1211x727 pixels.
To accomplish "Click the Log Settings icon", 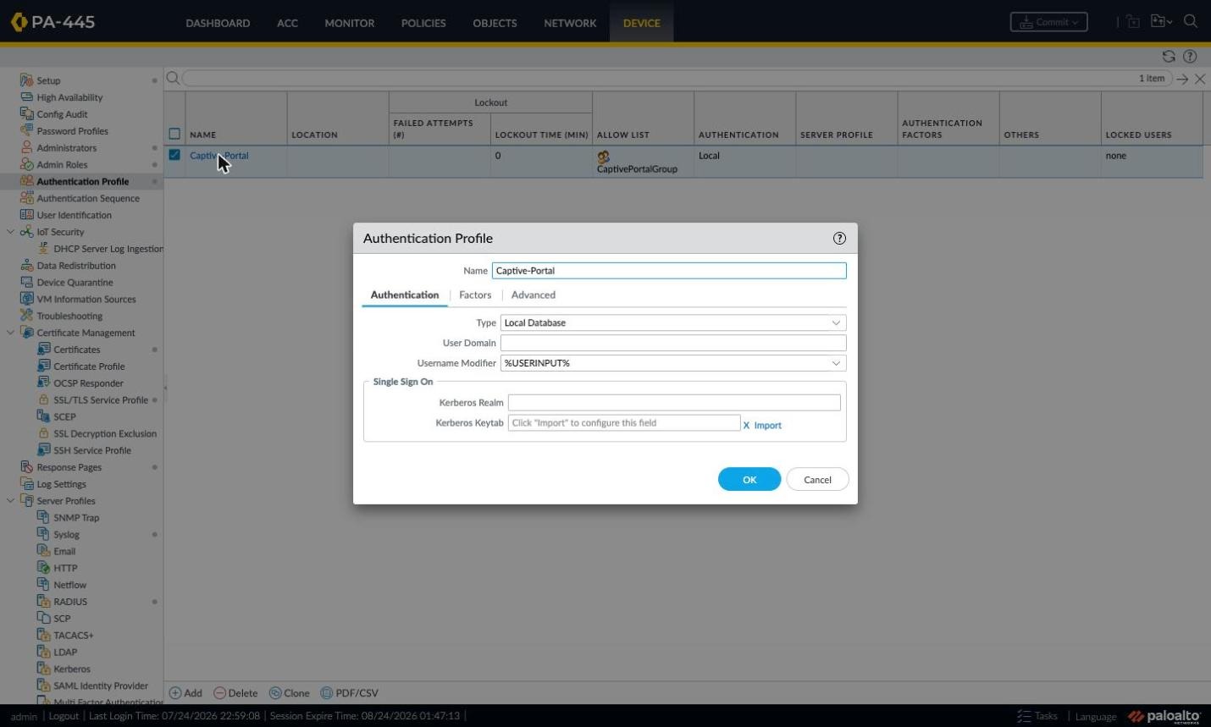I will click(x=26, y=484).
